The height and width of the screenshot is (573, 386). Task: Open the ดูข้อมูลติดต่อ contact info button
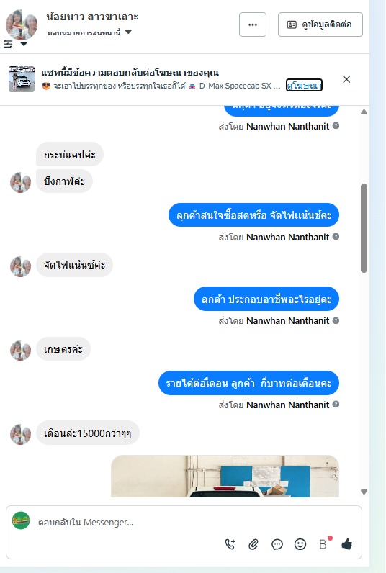point(320,24)
